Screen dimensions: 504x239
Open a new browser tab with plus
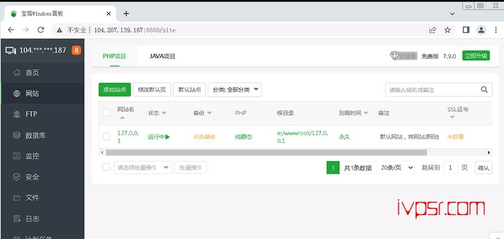click(127, 13)
